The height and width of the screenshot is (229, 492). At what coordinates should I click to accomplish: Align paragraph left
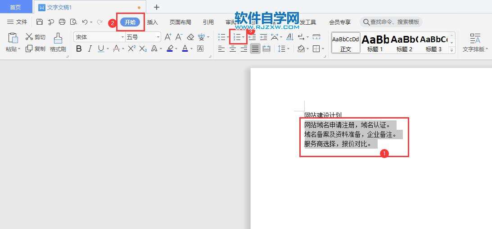click(221, 48)
